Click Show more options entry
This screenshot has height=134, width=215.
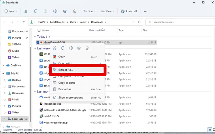70,97
